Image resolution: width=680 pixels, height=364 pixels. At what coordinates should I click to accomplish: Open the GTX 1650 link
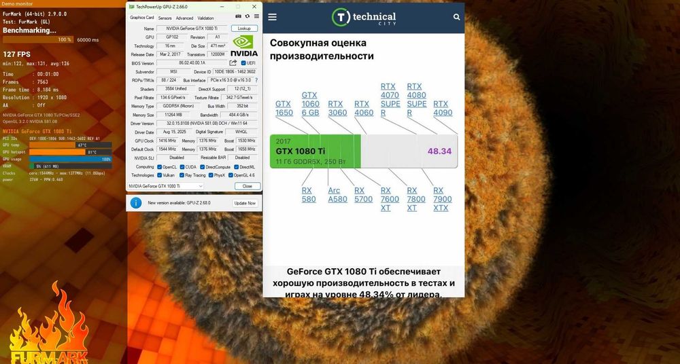(x=284, y=109)
